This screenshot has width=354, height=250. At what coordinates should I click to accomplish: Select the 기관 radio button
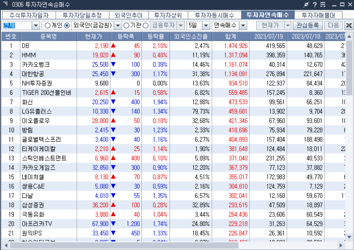(x=126, y=25)
